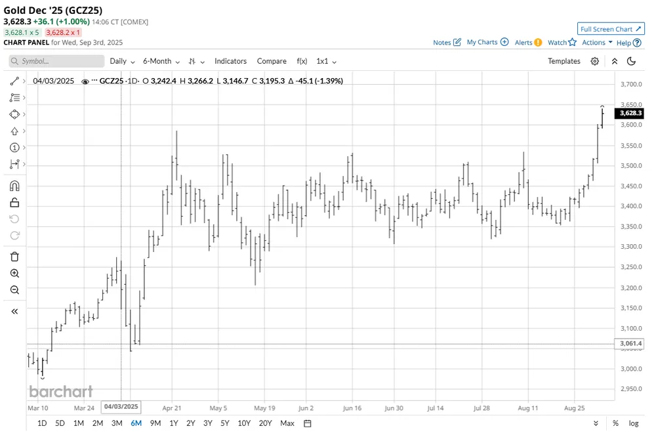Open the Indicators menu
The width and height of the screenshot is (656, 443).
230,61
